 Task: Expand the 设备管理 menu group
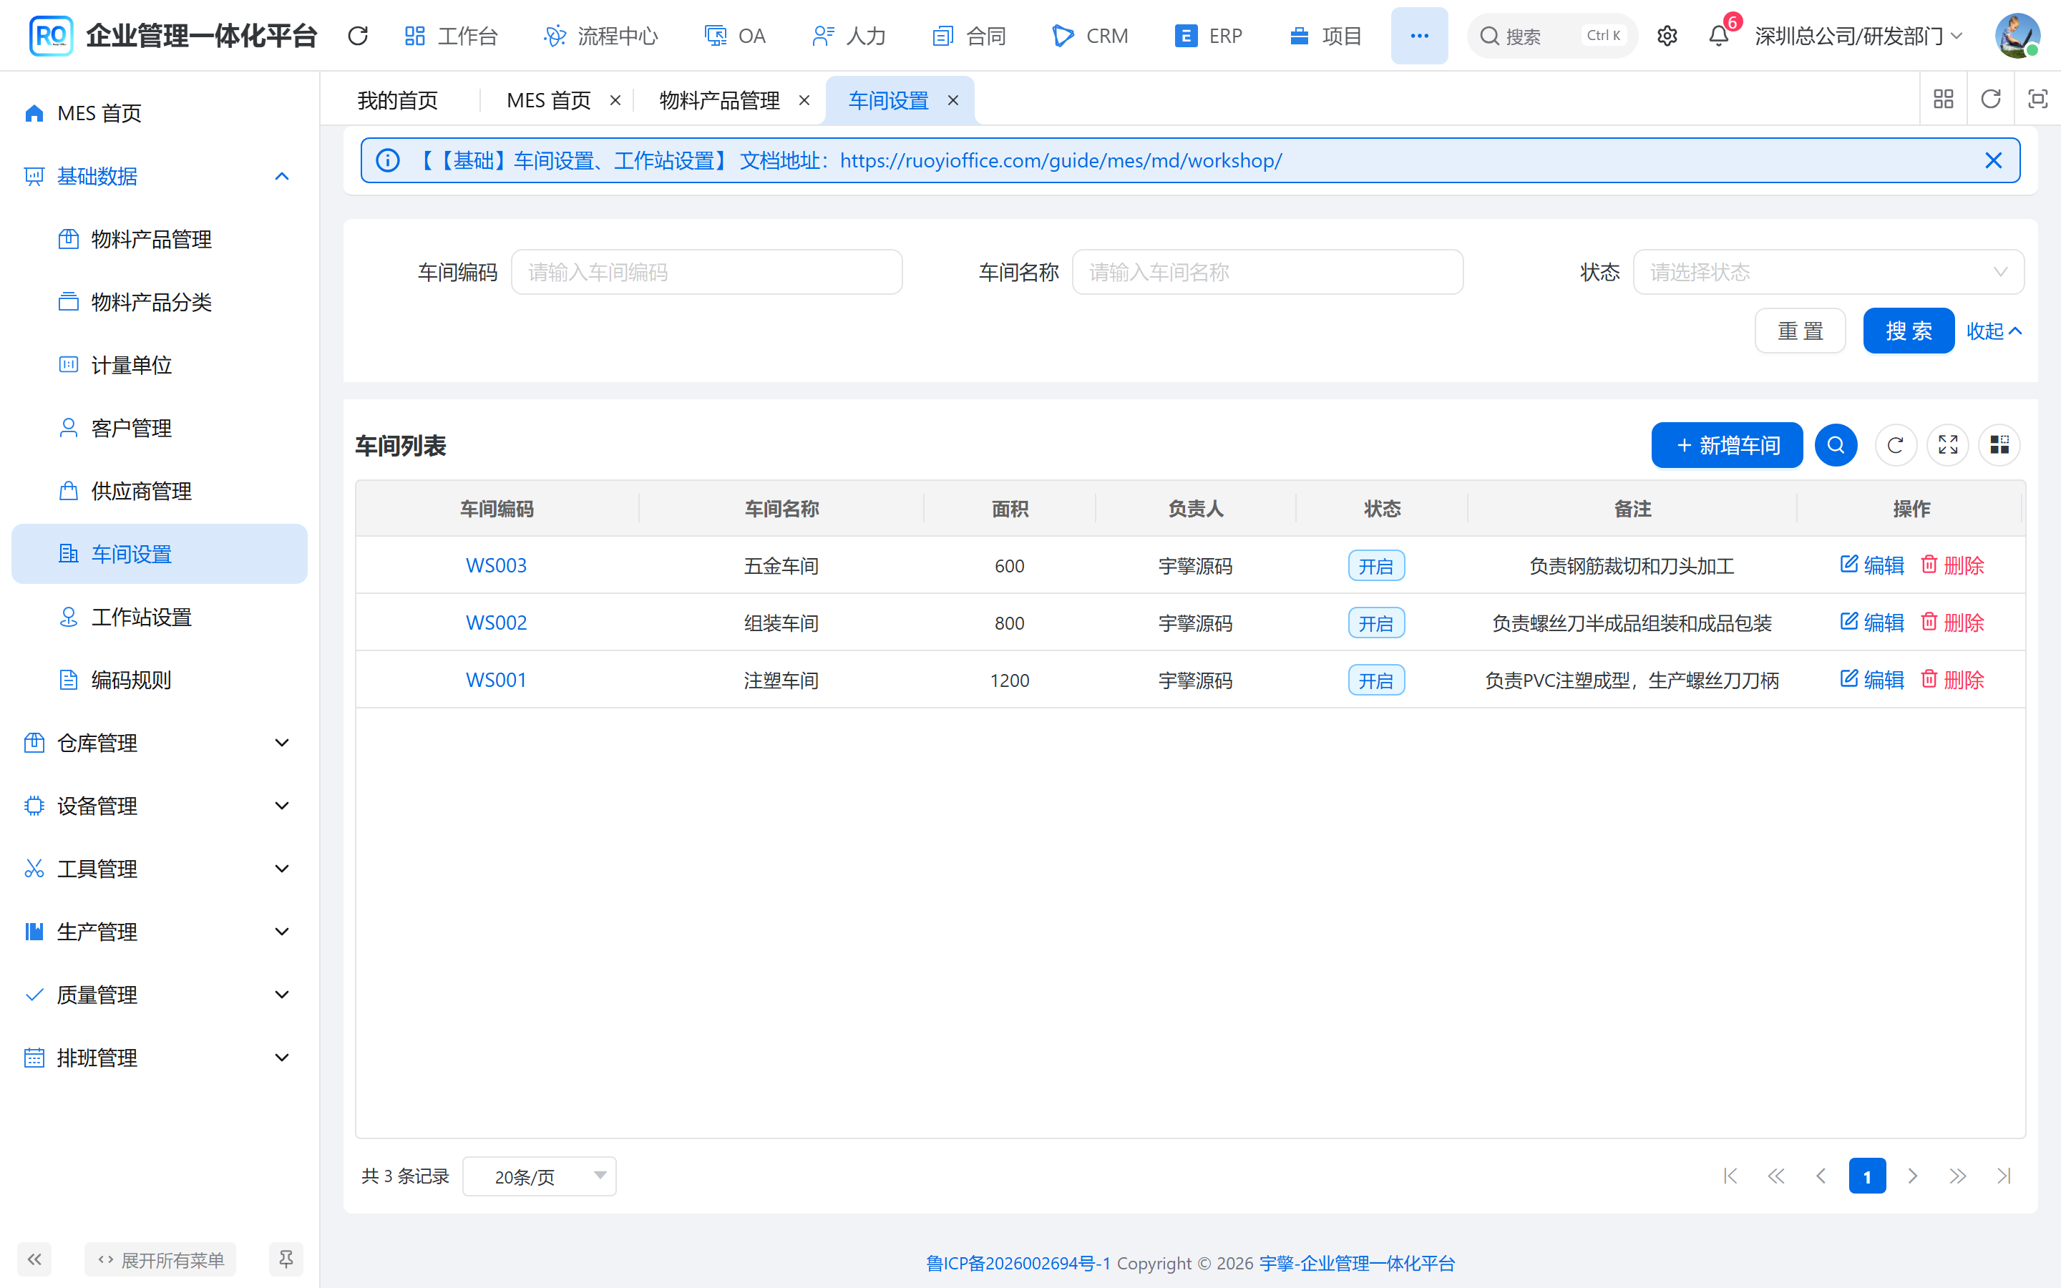tap(160, 806)
